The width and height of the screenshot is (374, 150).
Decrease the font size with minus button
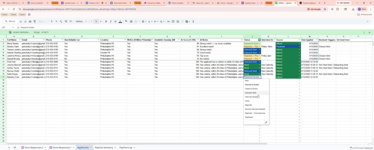(91, 21)
